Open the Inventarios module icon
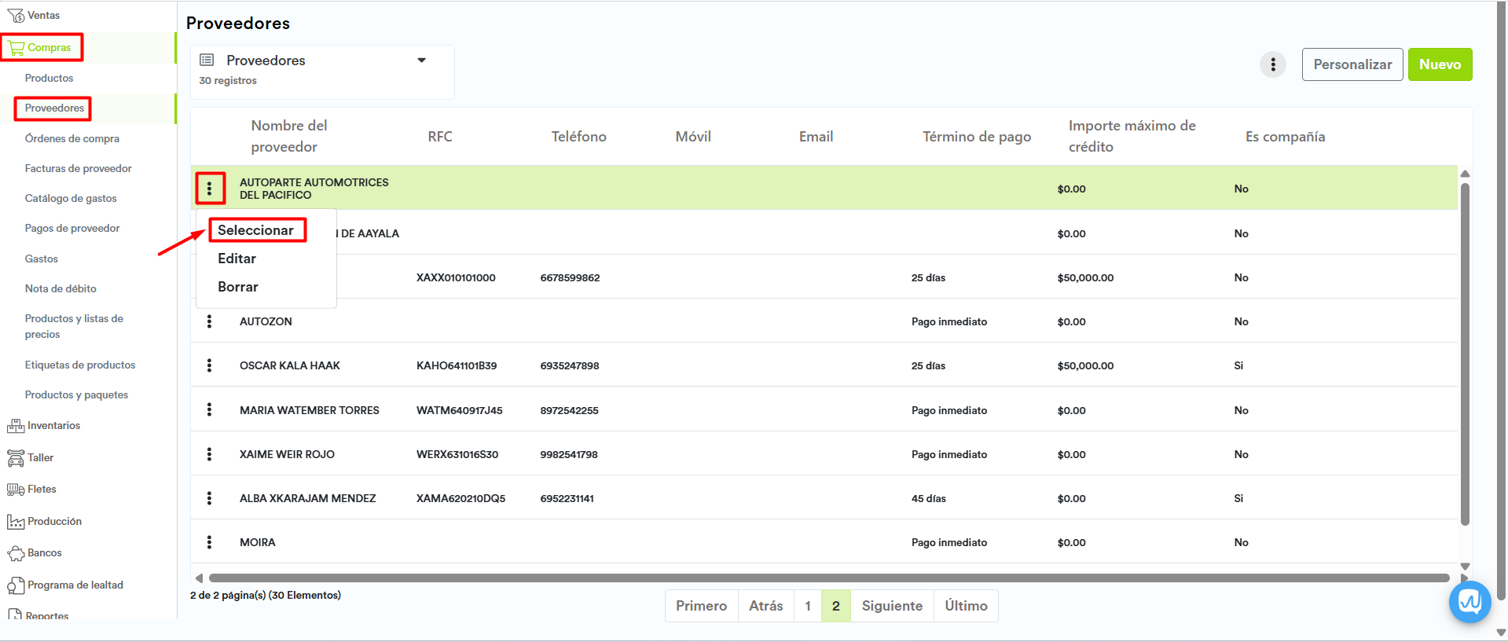This screenshot has height=642, width=1508. click(15, 426)
